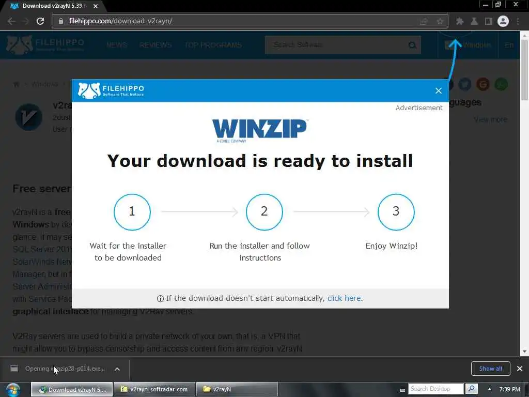Click the scrollbar up arrow
The image size is (529, 397).
click(524, 35)
